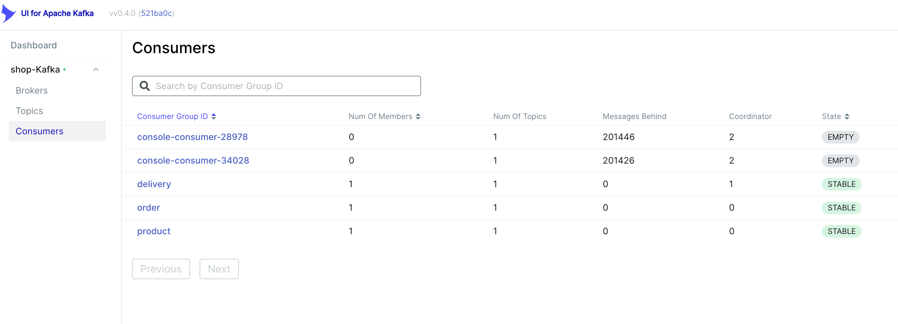Click the search magnifier icon
Viewport: 898px width, 324px height.
click(145, 86)
